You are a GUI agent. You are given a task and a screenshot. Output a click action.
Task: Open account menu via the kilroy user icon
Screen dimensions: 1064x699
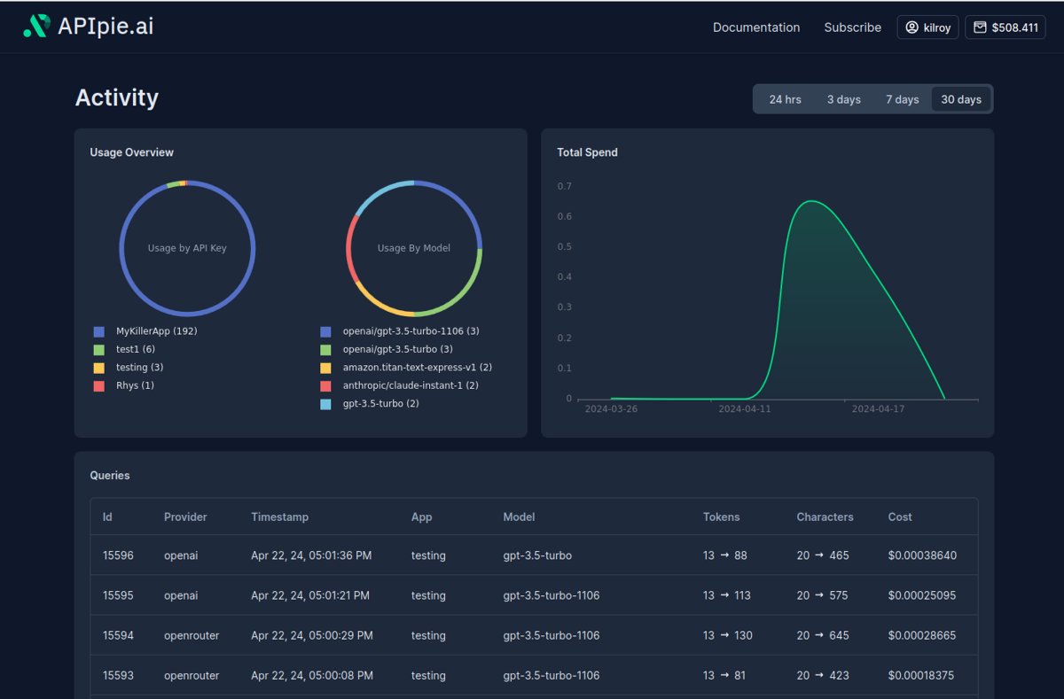[x=911, y=27]
